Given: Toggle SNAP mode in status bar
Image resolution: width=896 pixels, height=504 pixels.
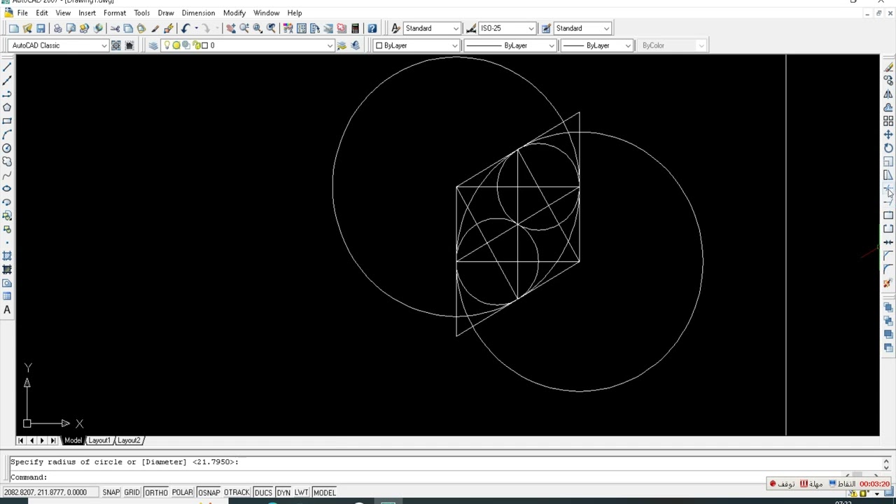Looking at the screenshot, I should click(x=111, y=493).
